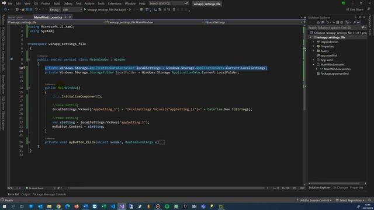Switch to the Properties panel tab
The height and width of the screenshot is (210, 374).
point(356,188)
